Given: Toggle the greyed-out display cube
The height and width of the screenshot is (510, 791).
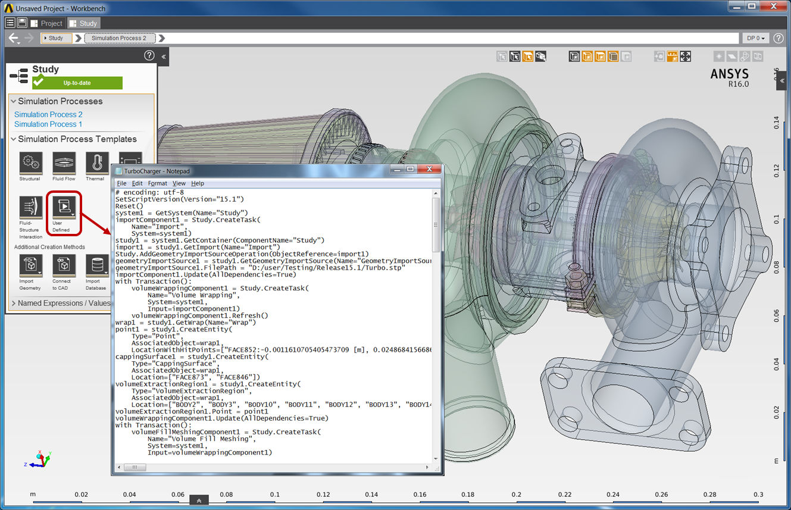Looking at the screenshot, I should tap(626, 57).
